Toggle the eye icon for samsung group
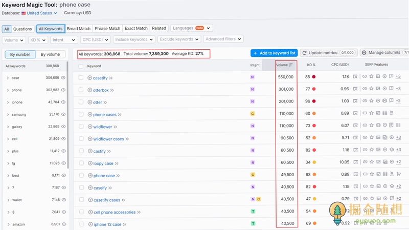Image resolution: width=409 pixels, height=230 pixels. click(63, 114)
